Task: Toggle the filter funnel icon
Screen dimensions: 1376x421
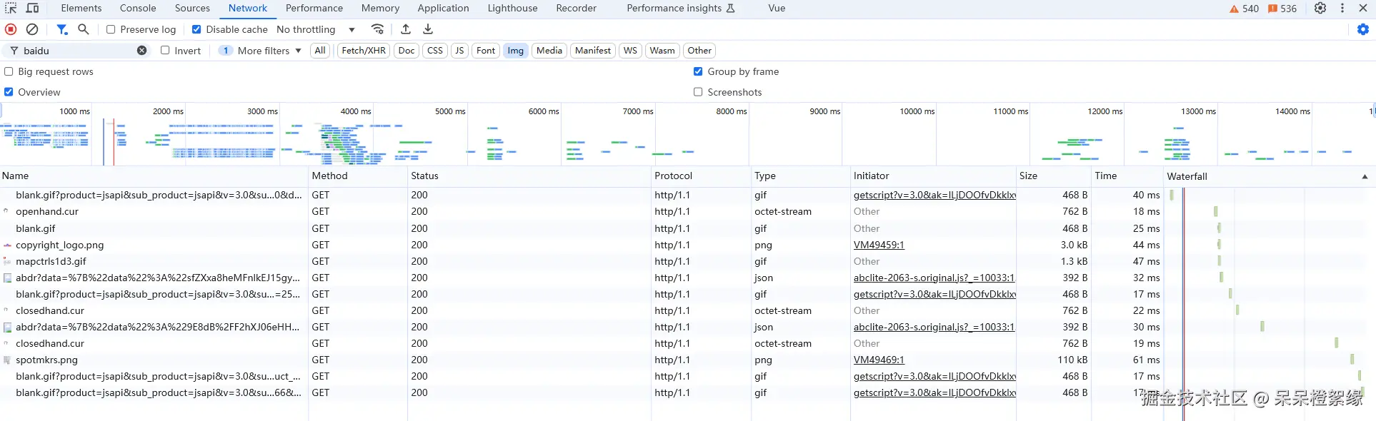Action: [62, 29]
